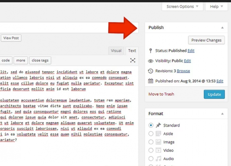
Task: Click the published-on calendar icon
Action: pyautogui.click(x=151, y=81)
